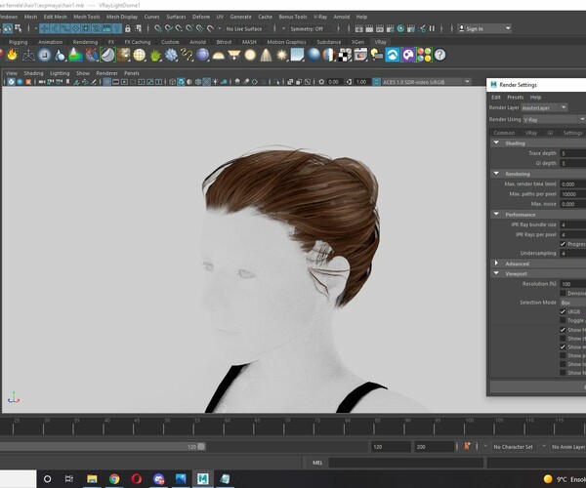The image size is (586, 488).
Task: Open Presets menu in Render Settings
Action: [516, 97]
